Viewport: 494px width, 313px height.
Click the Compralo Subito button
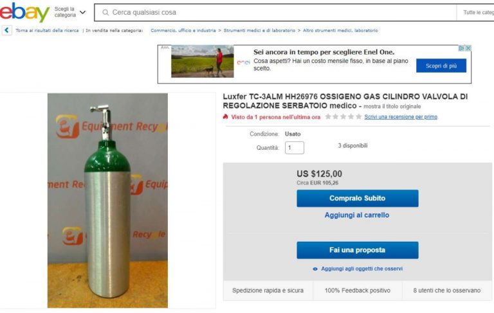tap(357, 199)
